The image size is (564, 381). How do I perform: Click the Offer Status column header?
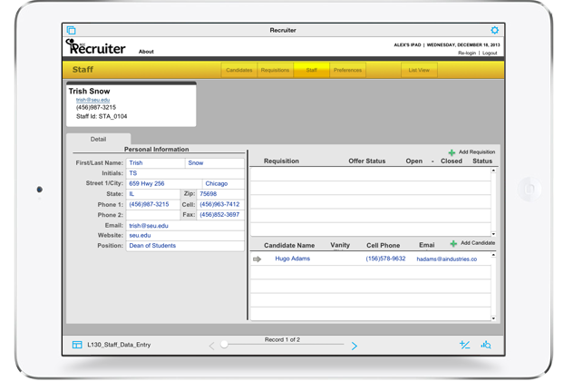point(367,161)
